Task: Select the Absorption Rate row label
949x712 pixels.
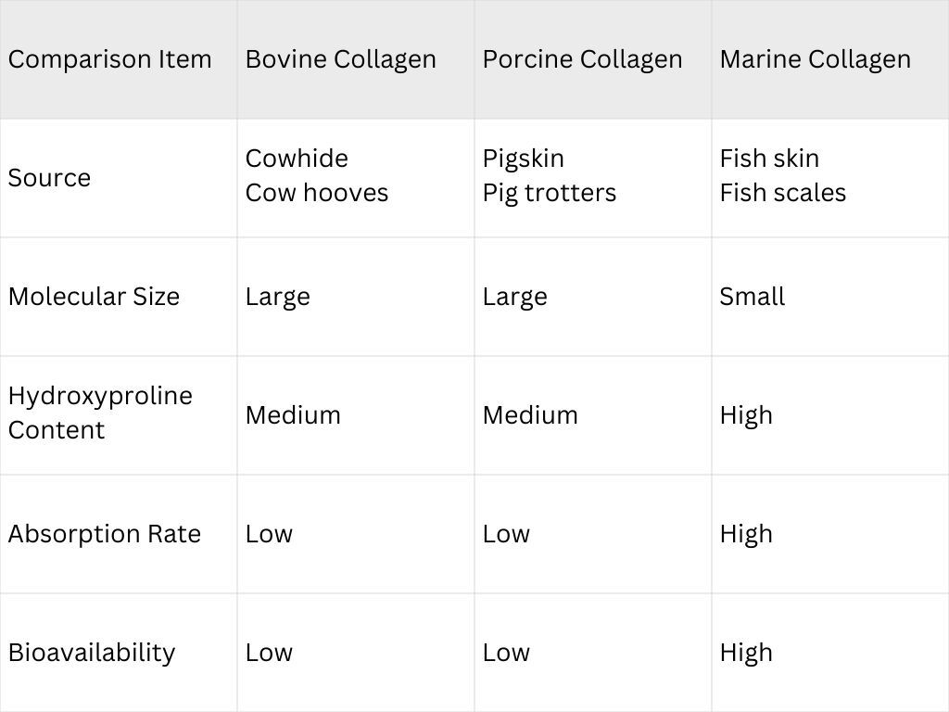Action: (104, 534)
